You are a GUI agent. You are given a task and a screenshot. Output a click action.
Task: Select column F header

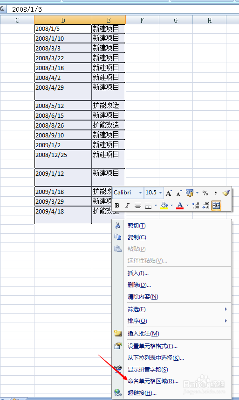(x=143, y=20)
